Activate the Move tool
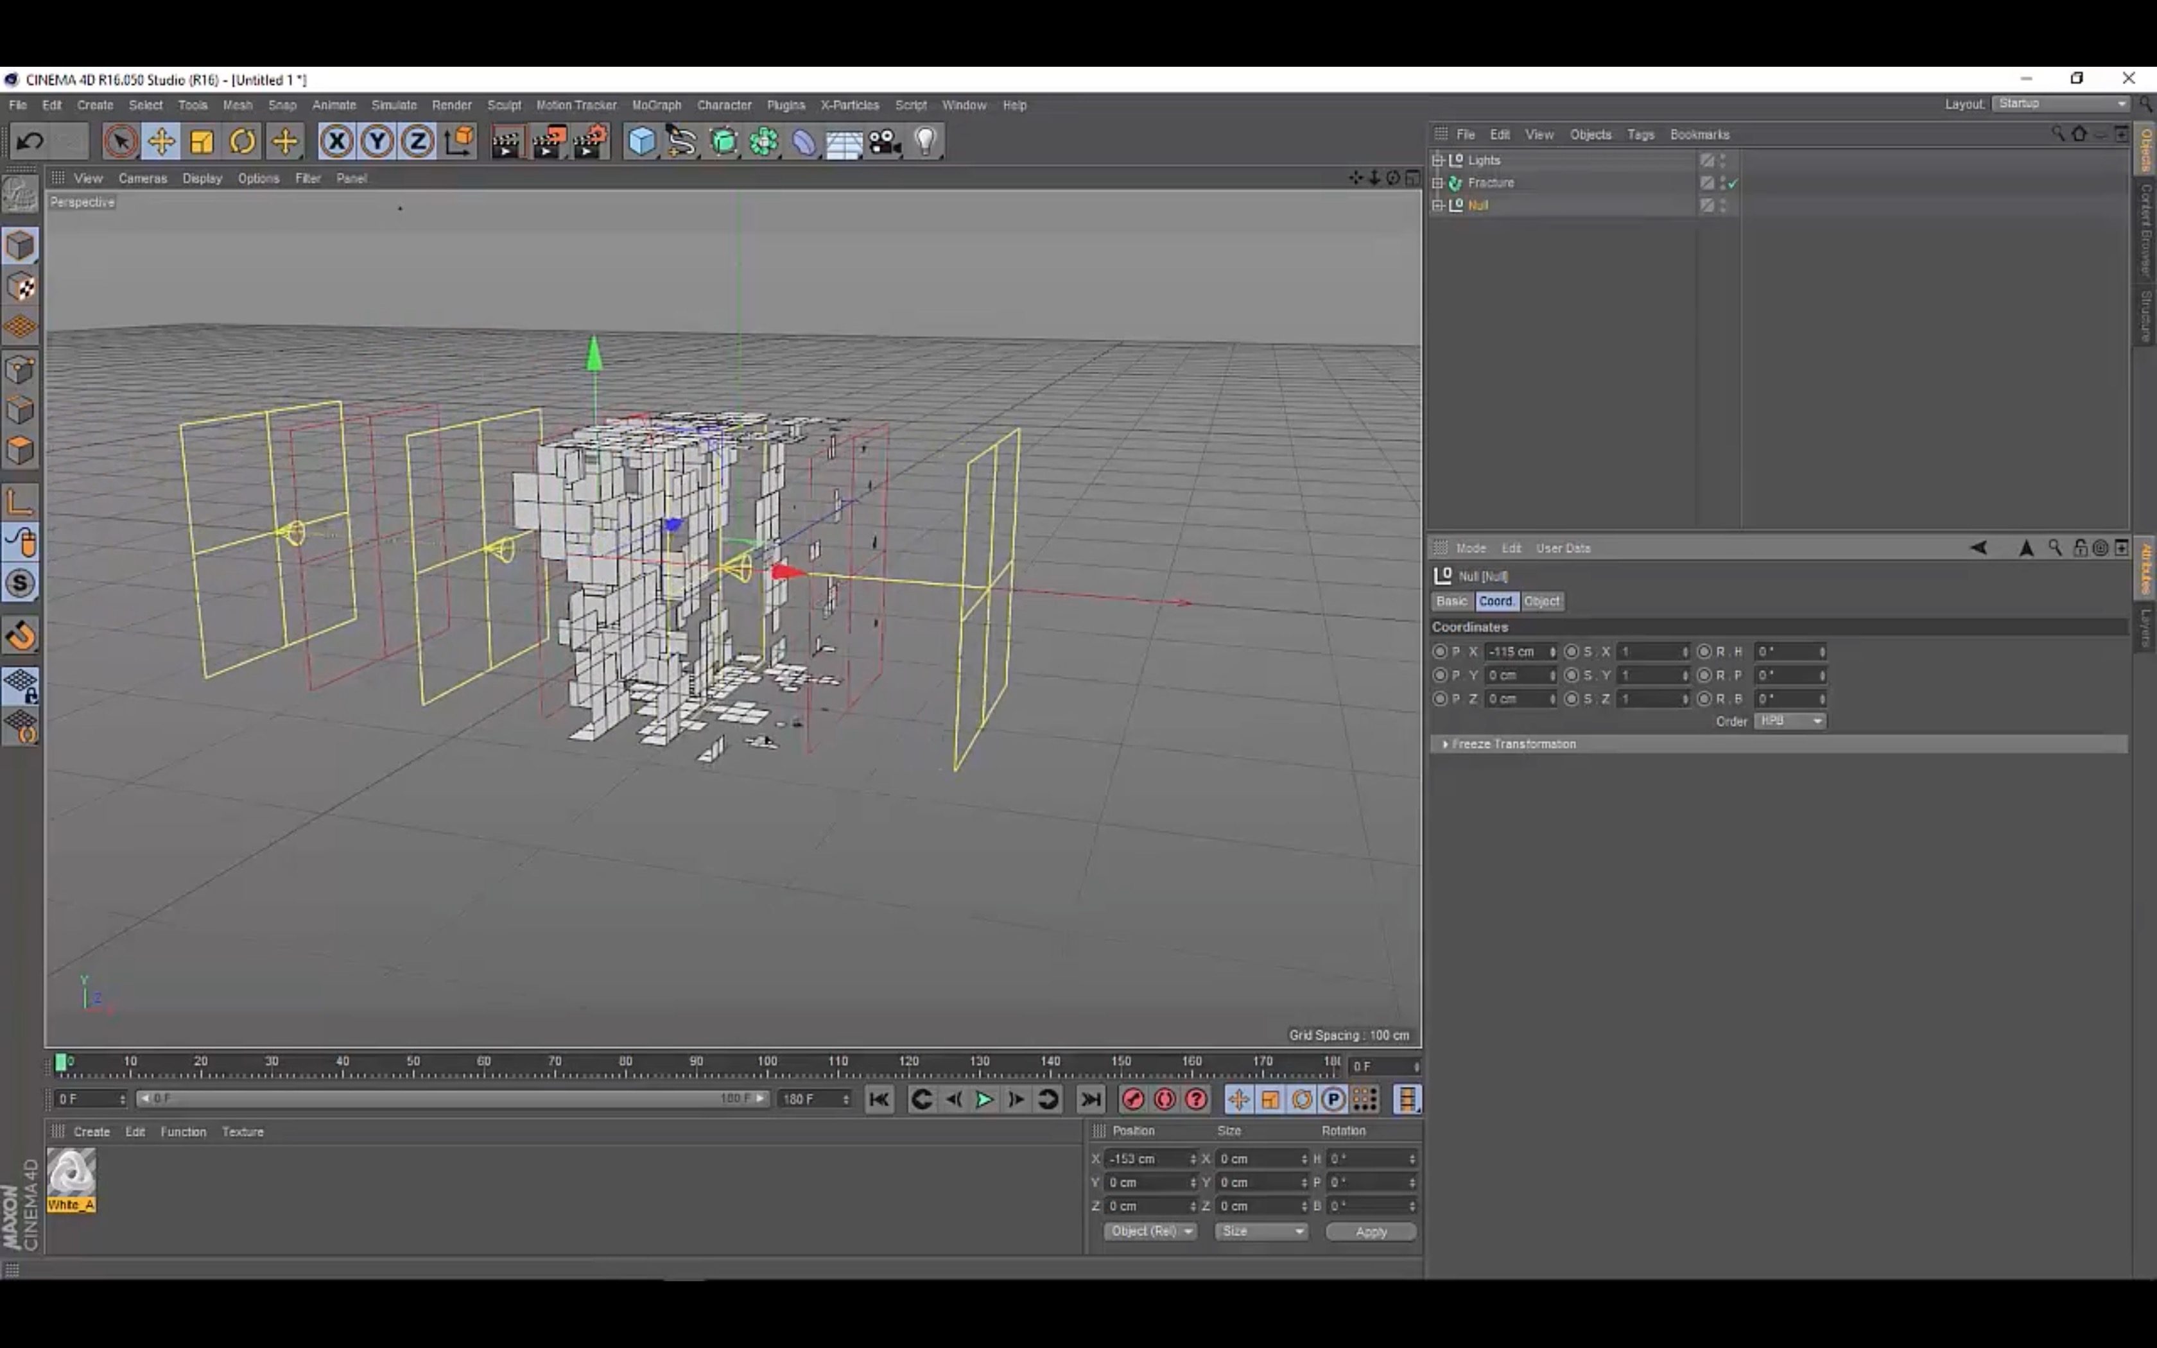2157x1348 pixels. 161,141
